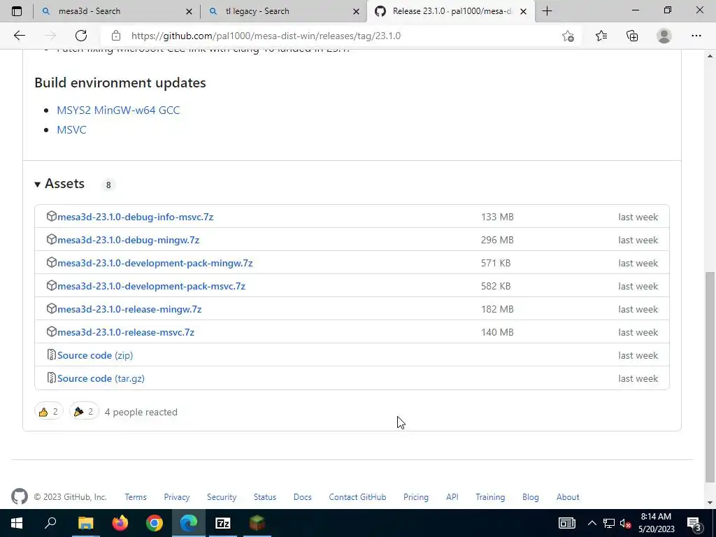Open the Training footer link
Viewport: 716px width, 537px height.
click(x=490, y=497)
